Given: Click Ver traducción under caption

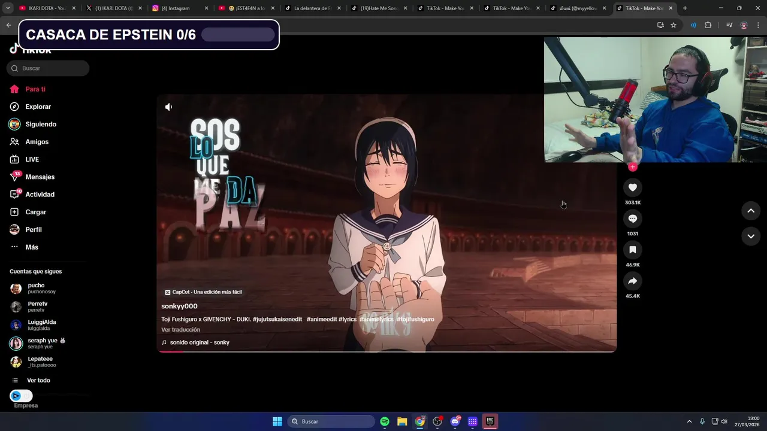Looking at the screenshot, I should [x=180, y=330].
